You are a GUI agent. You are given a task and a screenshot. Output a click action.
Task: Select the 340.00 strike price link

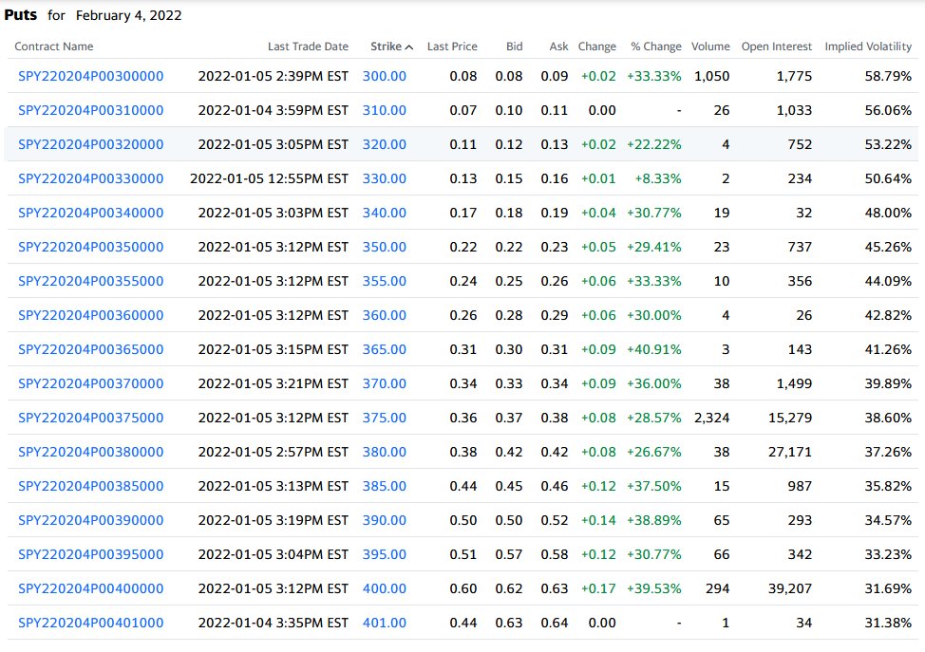(384, 213)
